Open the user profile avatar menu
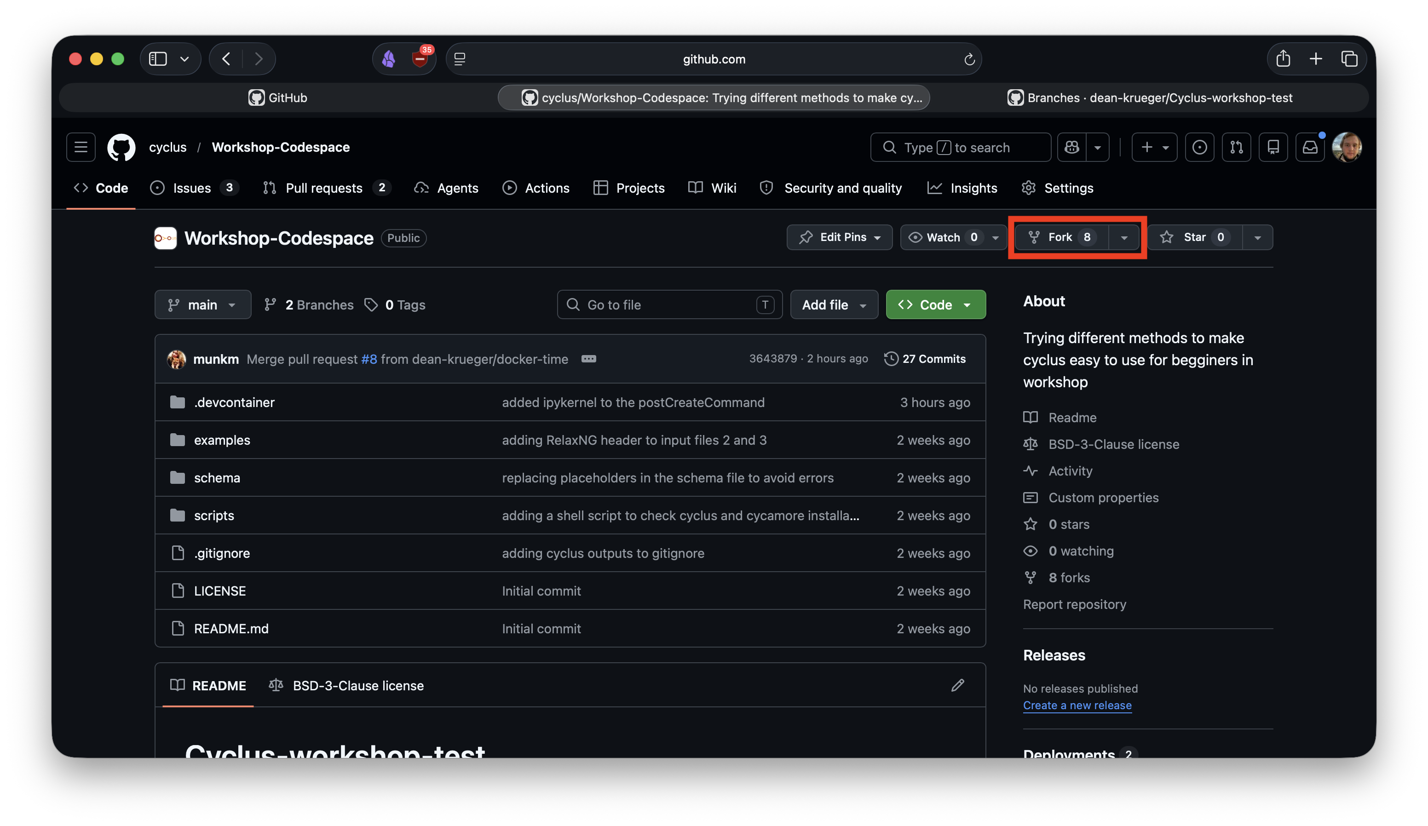1428x826 pixels. coord(1347,147)
